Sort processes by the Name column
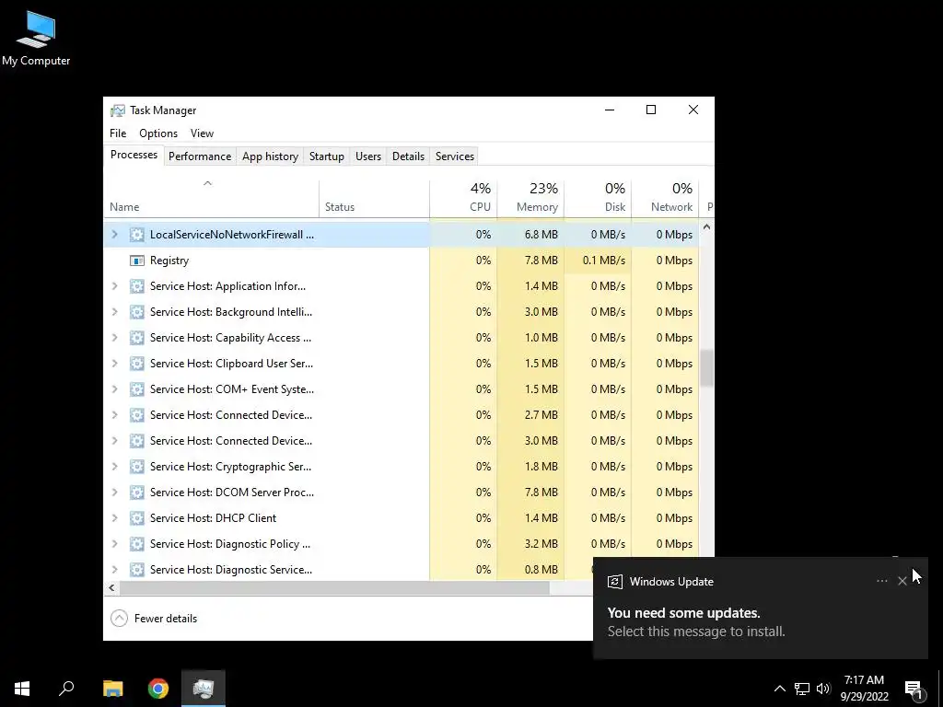 pos(211,199)
